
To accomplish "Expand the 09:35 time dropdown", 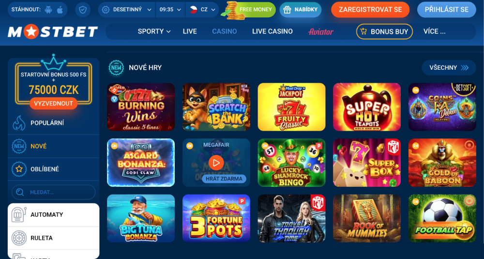I will [x=170, y=10].
